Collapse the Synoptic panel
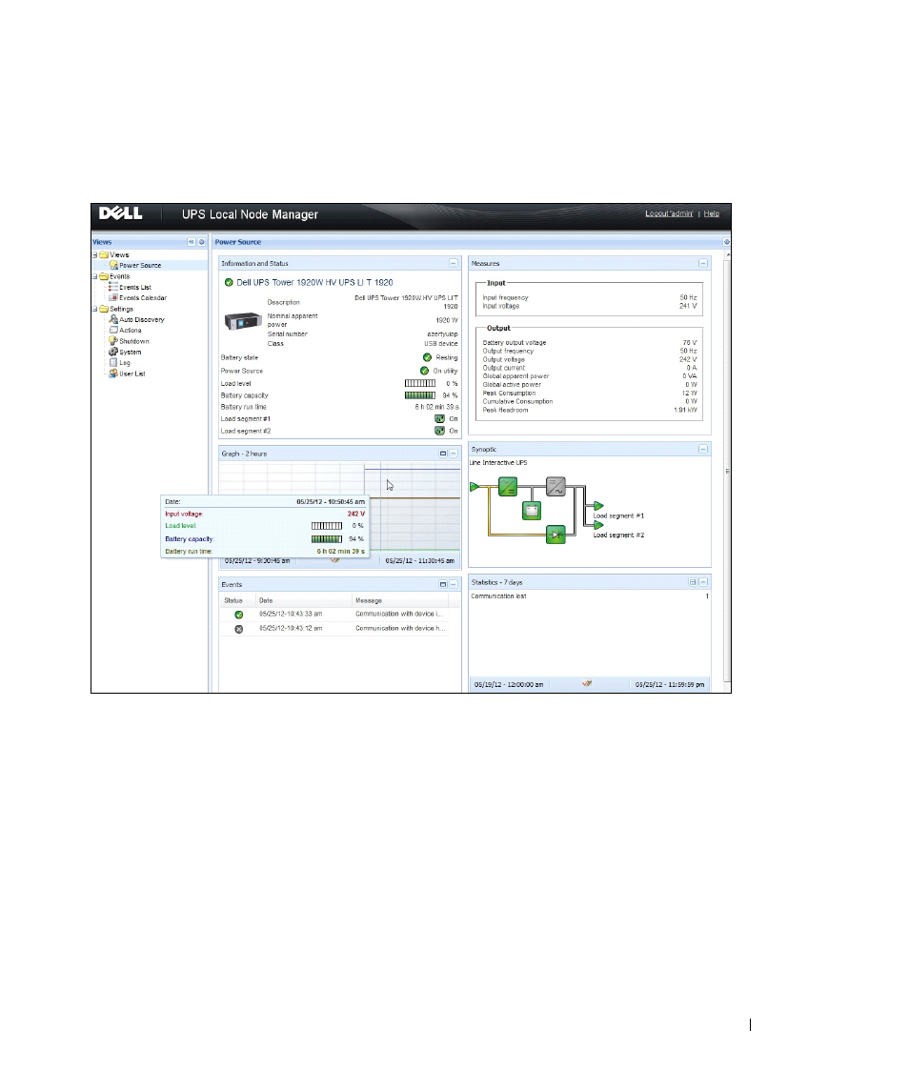Image resolution: width=909 pixels, height=1091 pixels. pyautogui.click(x=703, y=450)
